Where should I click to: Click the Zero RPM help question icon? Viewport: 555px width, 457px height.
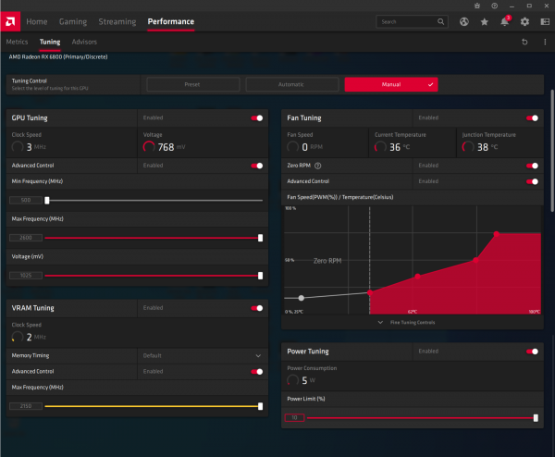pos(318,166)
